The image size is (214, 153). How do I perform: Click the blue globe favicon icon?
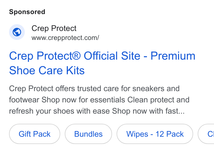click(17, 32)
